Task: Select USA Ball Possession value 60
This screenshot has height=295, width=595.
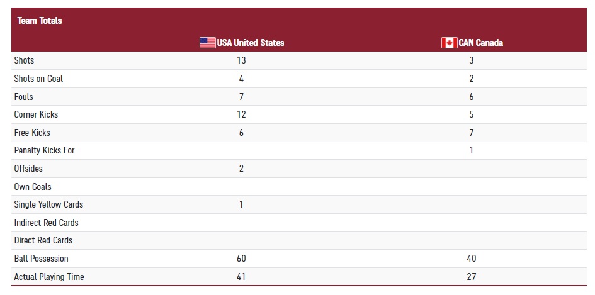Action: click(241, 259)
